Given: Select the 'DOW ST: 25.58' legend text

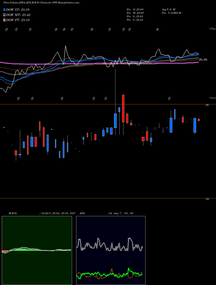Looking at the screenshot, I should point(18,9).
